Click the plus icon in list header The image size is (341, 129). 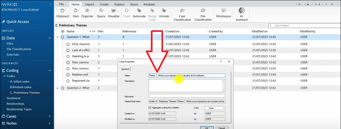63,31
